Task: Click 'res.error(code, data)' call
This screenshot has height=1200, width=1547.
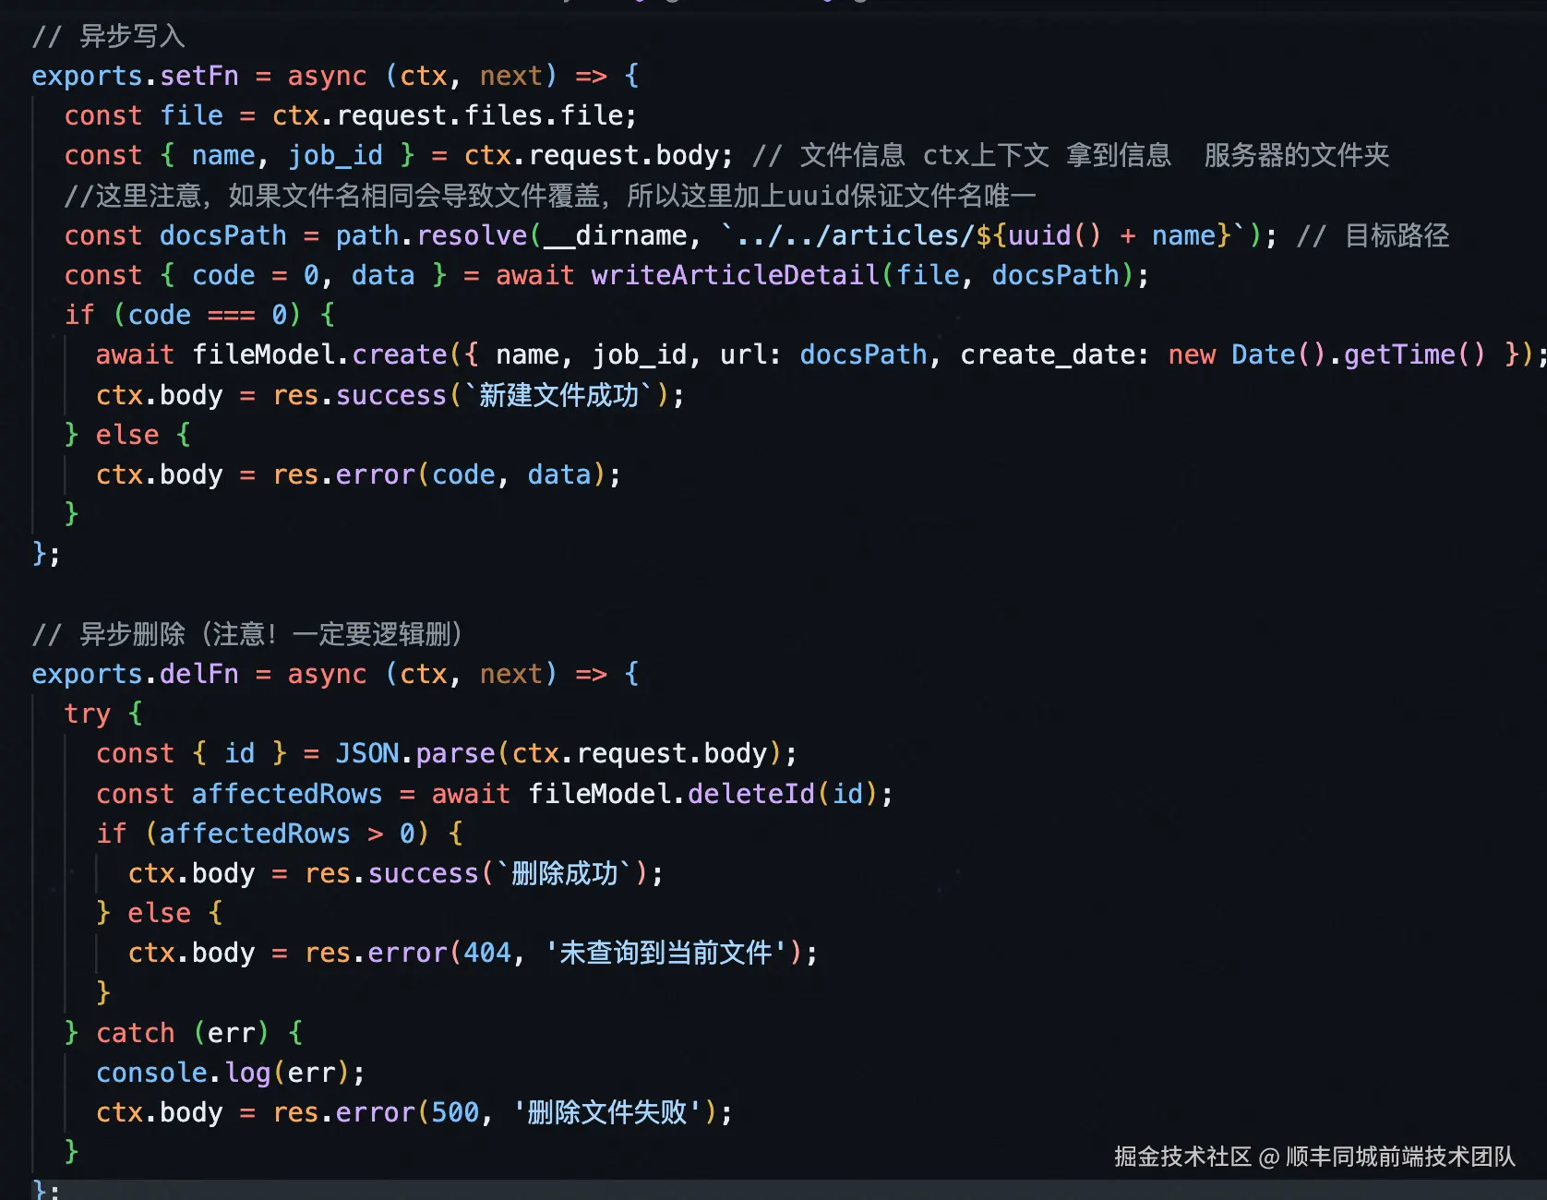Action: 438,474
